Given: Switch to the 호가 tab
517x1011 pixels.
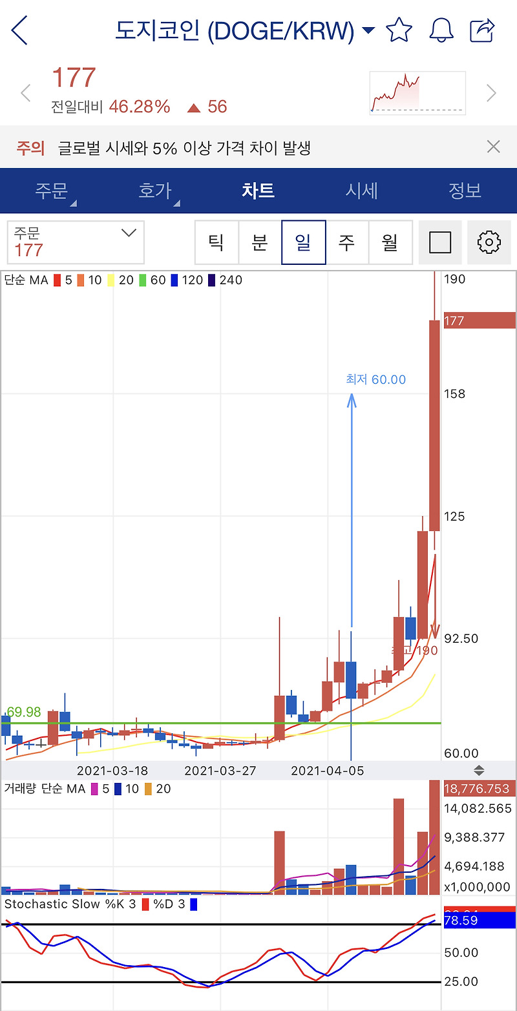Looking at the screenshot, I should click(x=155, y=191).
